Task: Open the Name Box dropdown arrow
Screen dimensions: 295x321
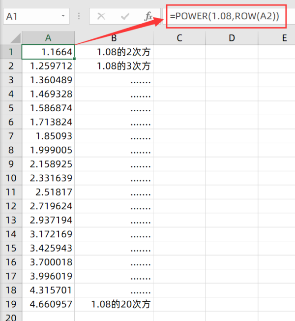Action: [x=63, y=16]
